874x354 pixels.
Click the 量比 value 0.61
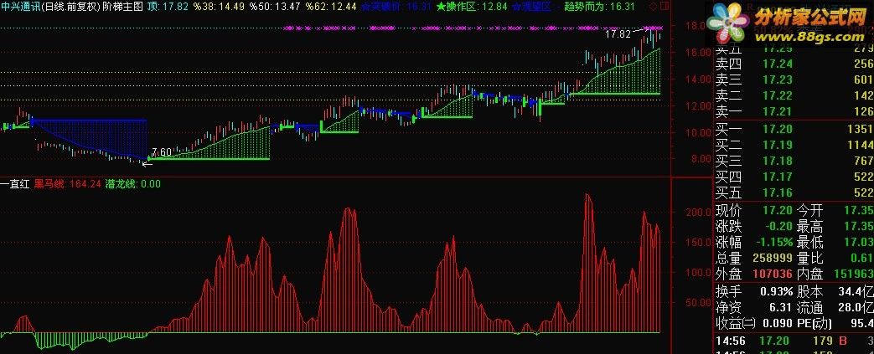coord(863,258)
